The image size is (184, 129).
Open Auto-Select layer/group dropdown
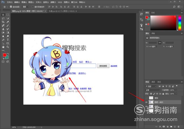(x=26, y=7)
